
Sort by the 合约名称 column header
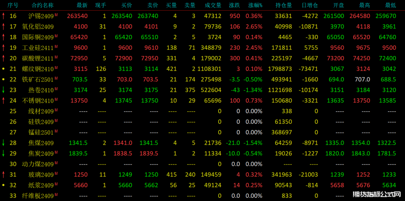click(43, 5)
